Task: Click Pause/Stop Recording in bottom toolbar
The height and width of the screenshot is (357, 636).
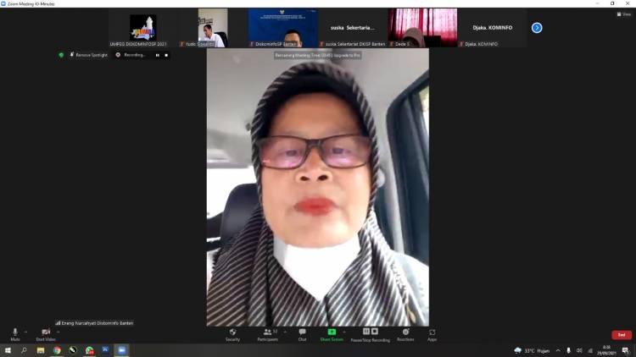Action: click(x=371, y=333)
